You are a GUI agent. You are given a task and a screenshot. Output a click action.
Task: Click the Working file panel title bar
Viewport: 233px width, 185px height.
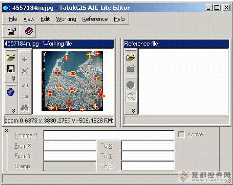59,44
